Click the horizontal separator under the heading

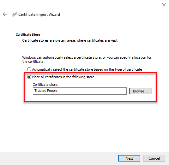click(87, 47)
